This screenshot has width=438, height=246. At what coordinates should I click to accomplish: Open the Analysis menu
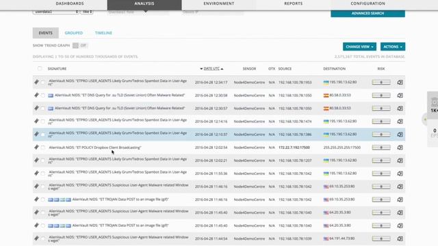tap(144, 3)
